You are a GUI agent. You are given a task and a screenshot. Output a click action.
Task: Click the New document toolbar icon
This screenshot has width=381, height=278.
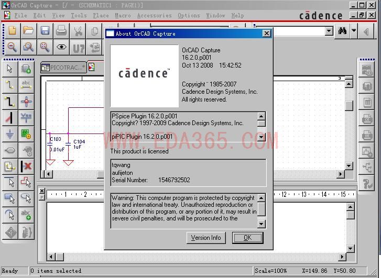click(12, 31)
